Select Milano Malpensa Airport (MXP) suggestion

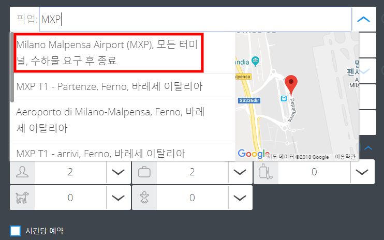107,53
